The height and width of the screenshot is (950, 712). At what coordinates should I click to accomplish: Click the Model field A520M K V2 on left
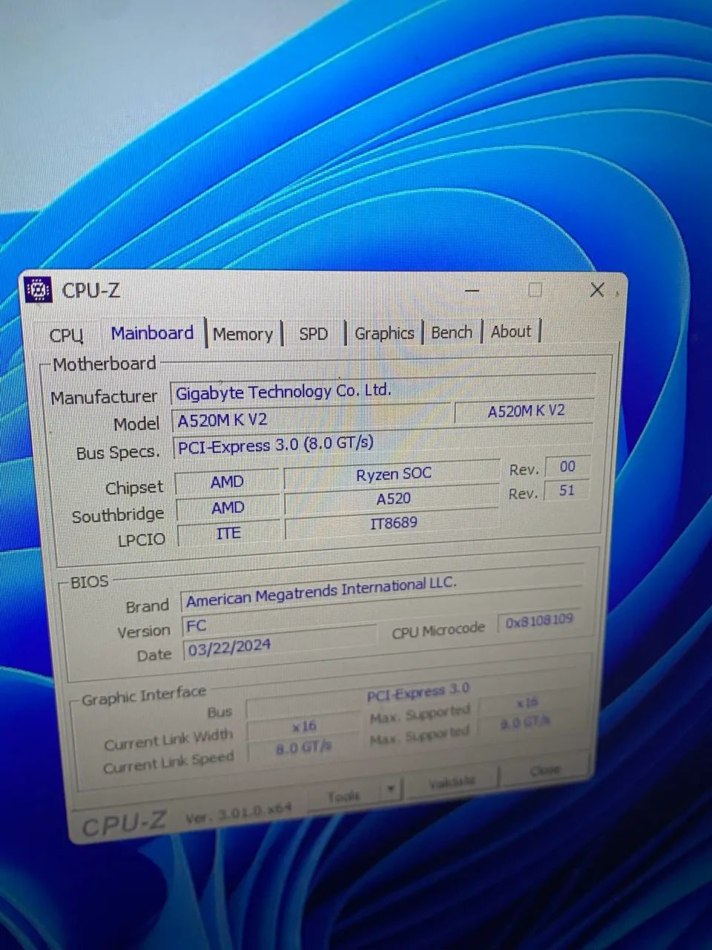coord(310,418)
